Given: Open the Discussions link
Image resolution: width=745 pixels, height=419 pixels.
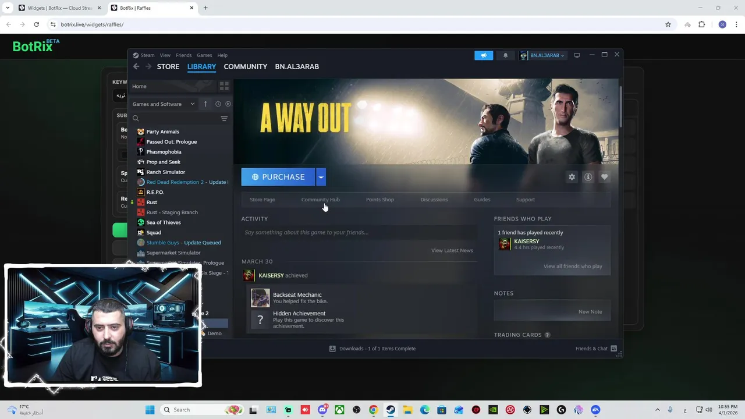Looking at the screenshot, I should [x=434, y=200].
